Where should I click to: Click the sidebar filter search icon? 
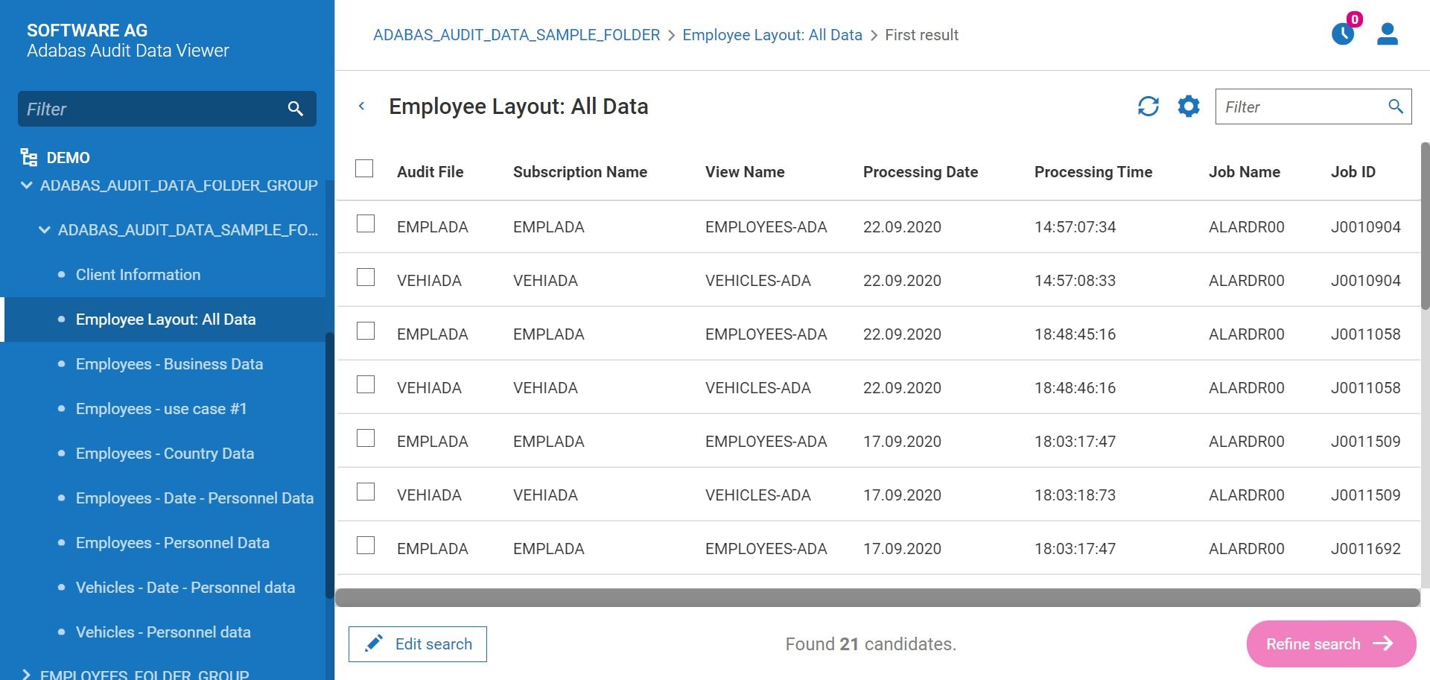(x=295, y=109)
